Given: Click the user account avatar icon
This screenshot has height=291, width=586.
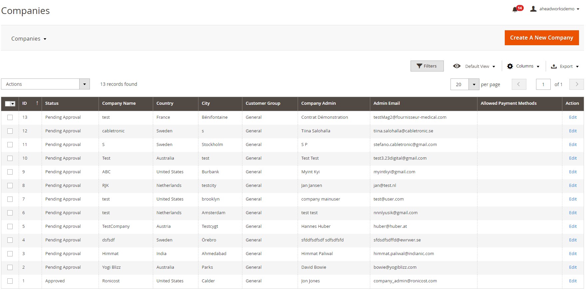Looking at the screenshot, I should (533, 9).
